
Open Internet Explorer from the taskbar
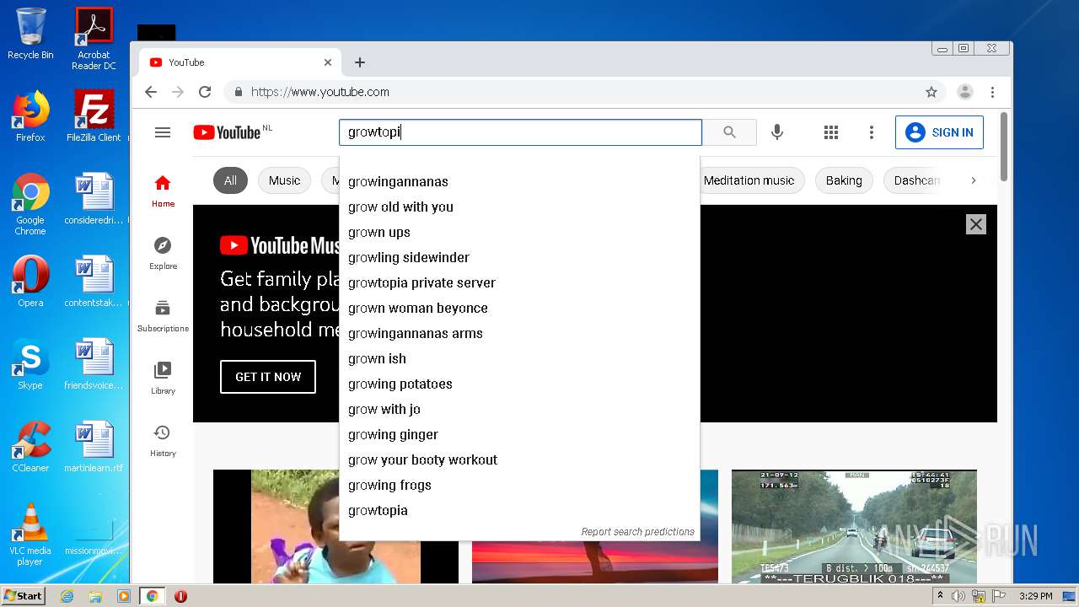pos(67,596)
